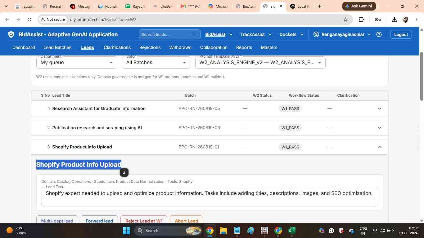Open the help question mark icon
Image resolution: width=424 pixels, height=238 pixels.
[x=379, y=34]
